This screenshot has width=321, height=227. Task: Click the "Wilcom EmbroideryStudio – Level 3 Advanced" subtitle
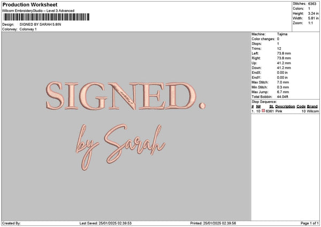[39, 11]
